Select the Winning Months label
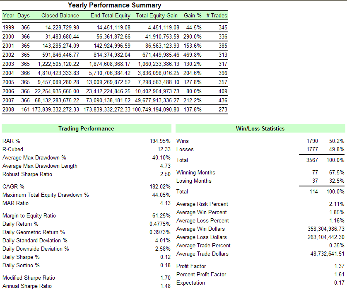This screenshot has height=290, width=347. pyautogui.click(x=196, y=172)
